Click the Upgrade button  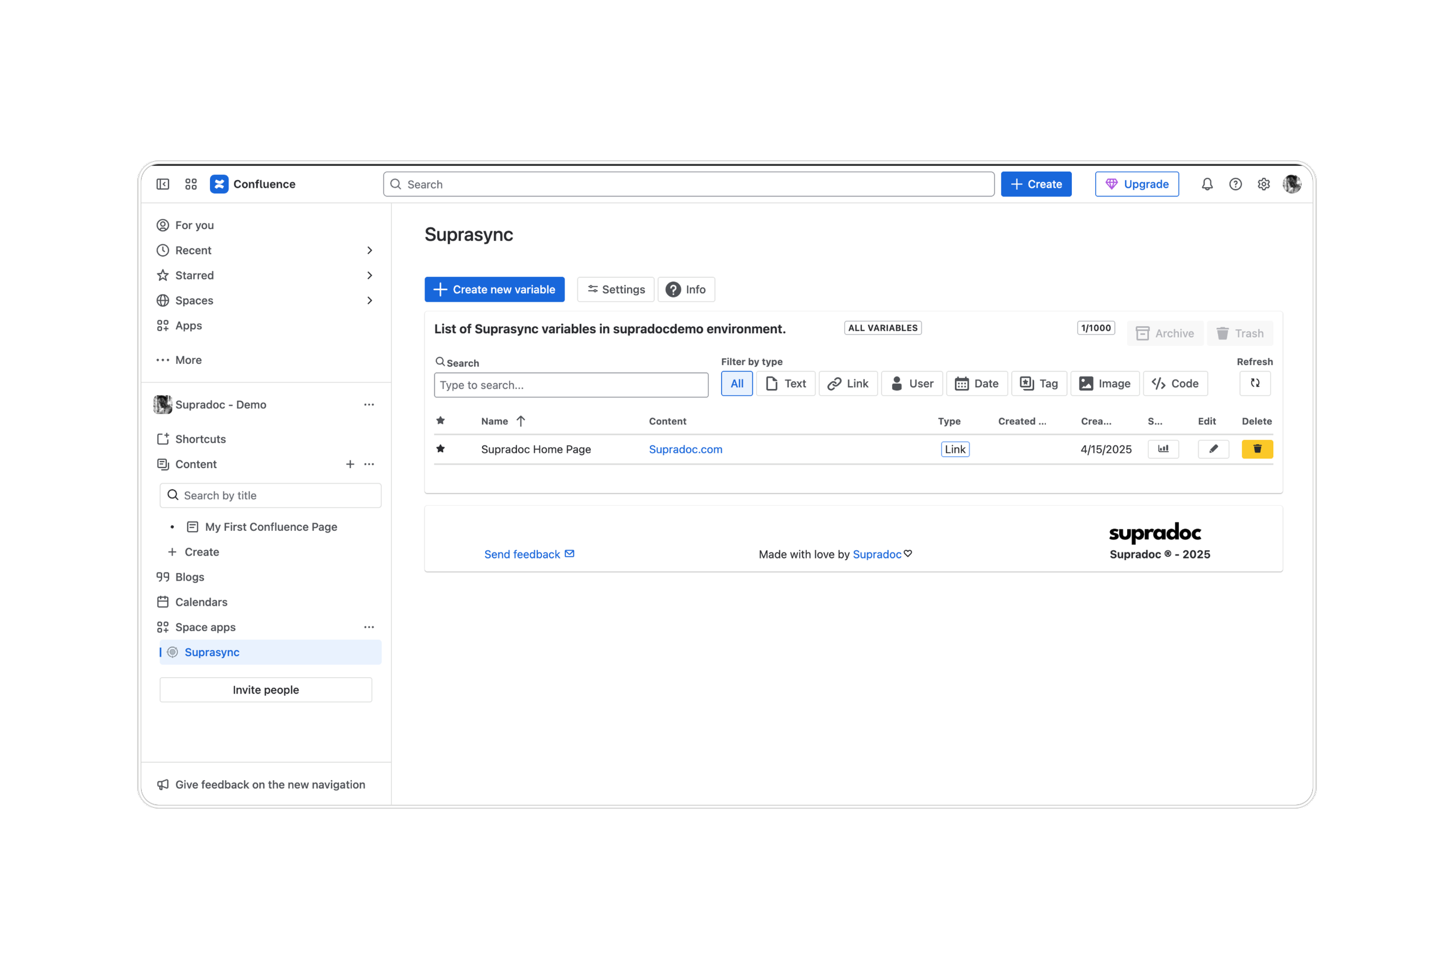(1137, 184)
